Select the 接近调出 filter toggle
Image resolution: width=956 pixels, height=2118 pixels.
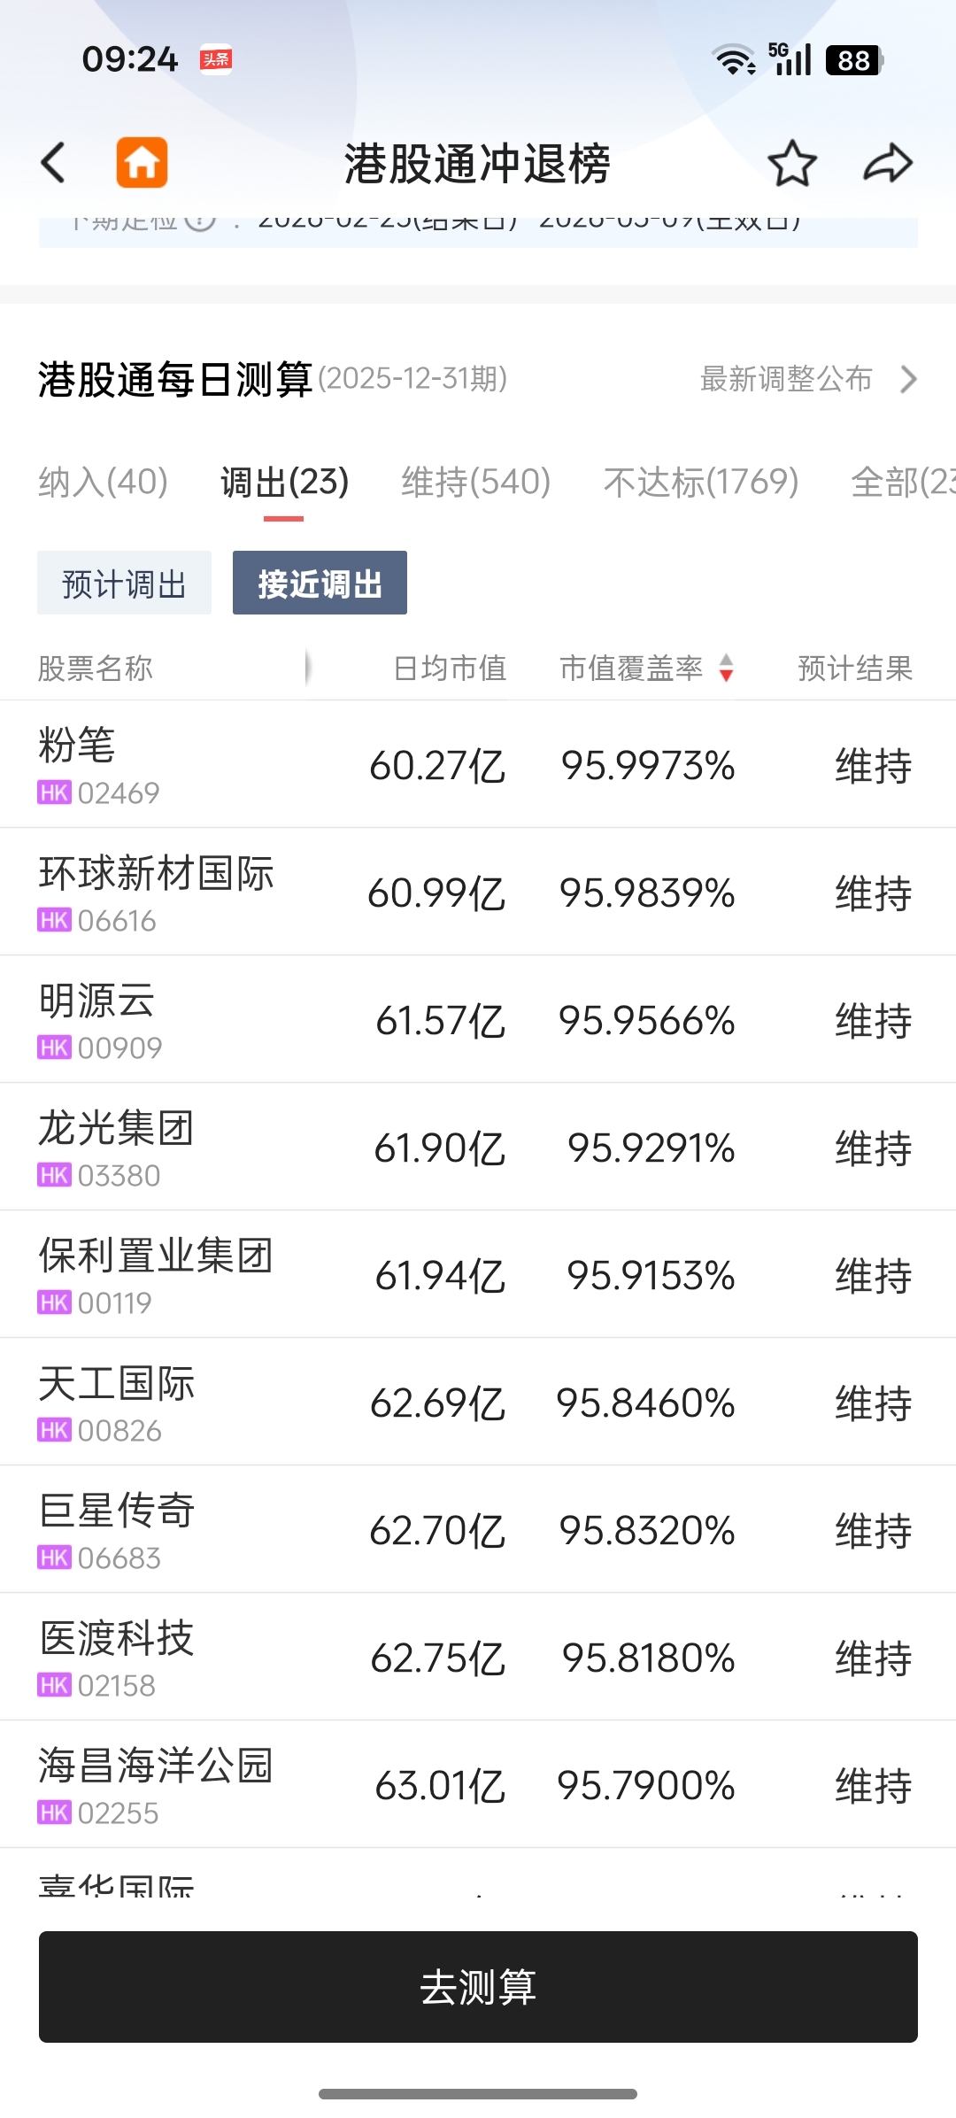[320, 583]
